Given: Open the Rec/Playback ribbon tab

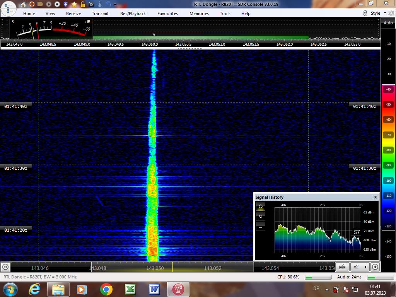Looking at the screenshot, I should 133,14.
